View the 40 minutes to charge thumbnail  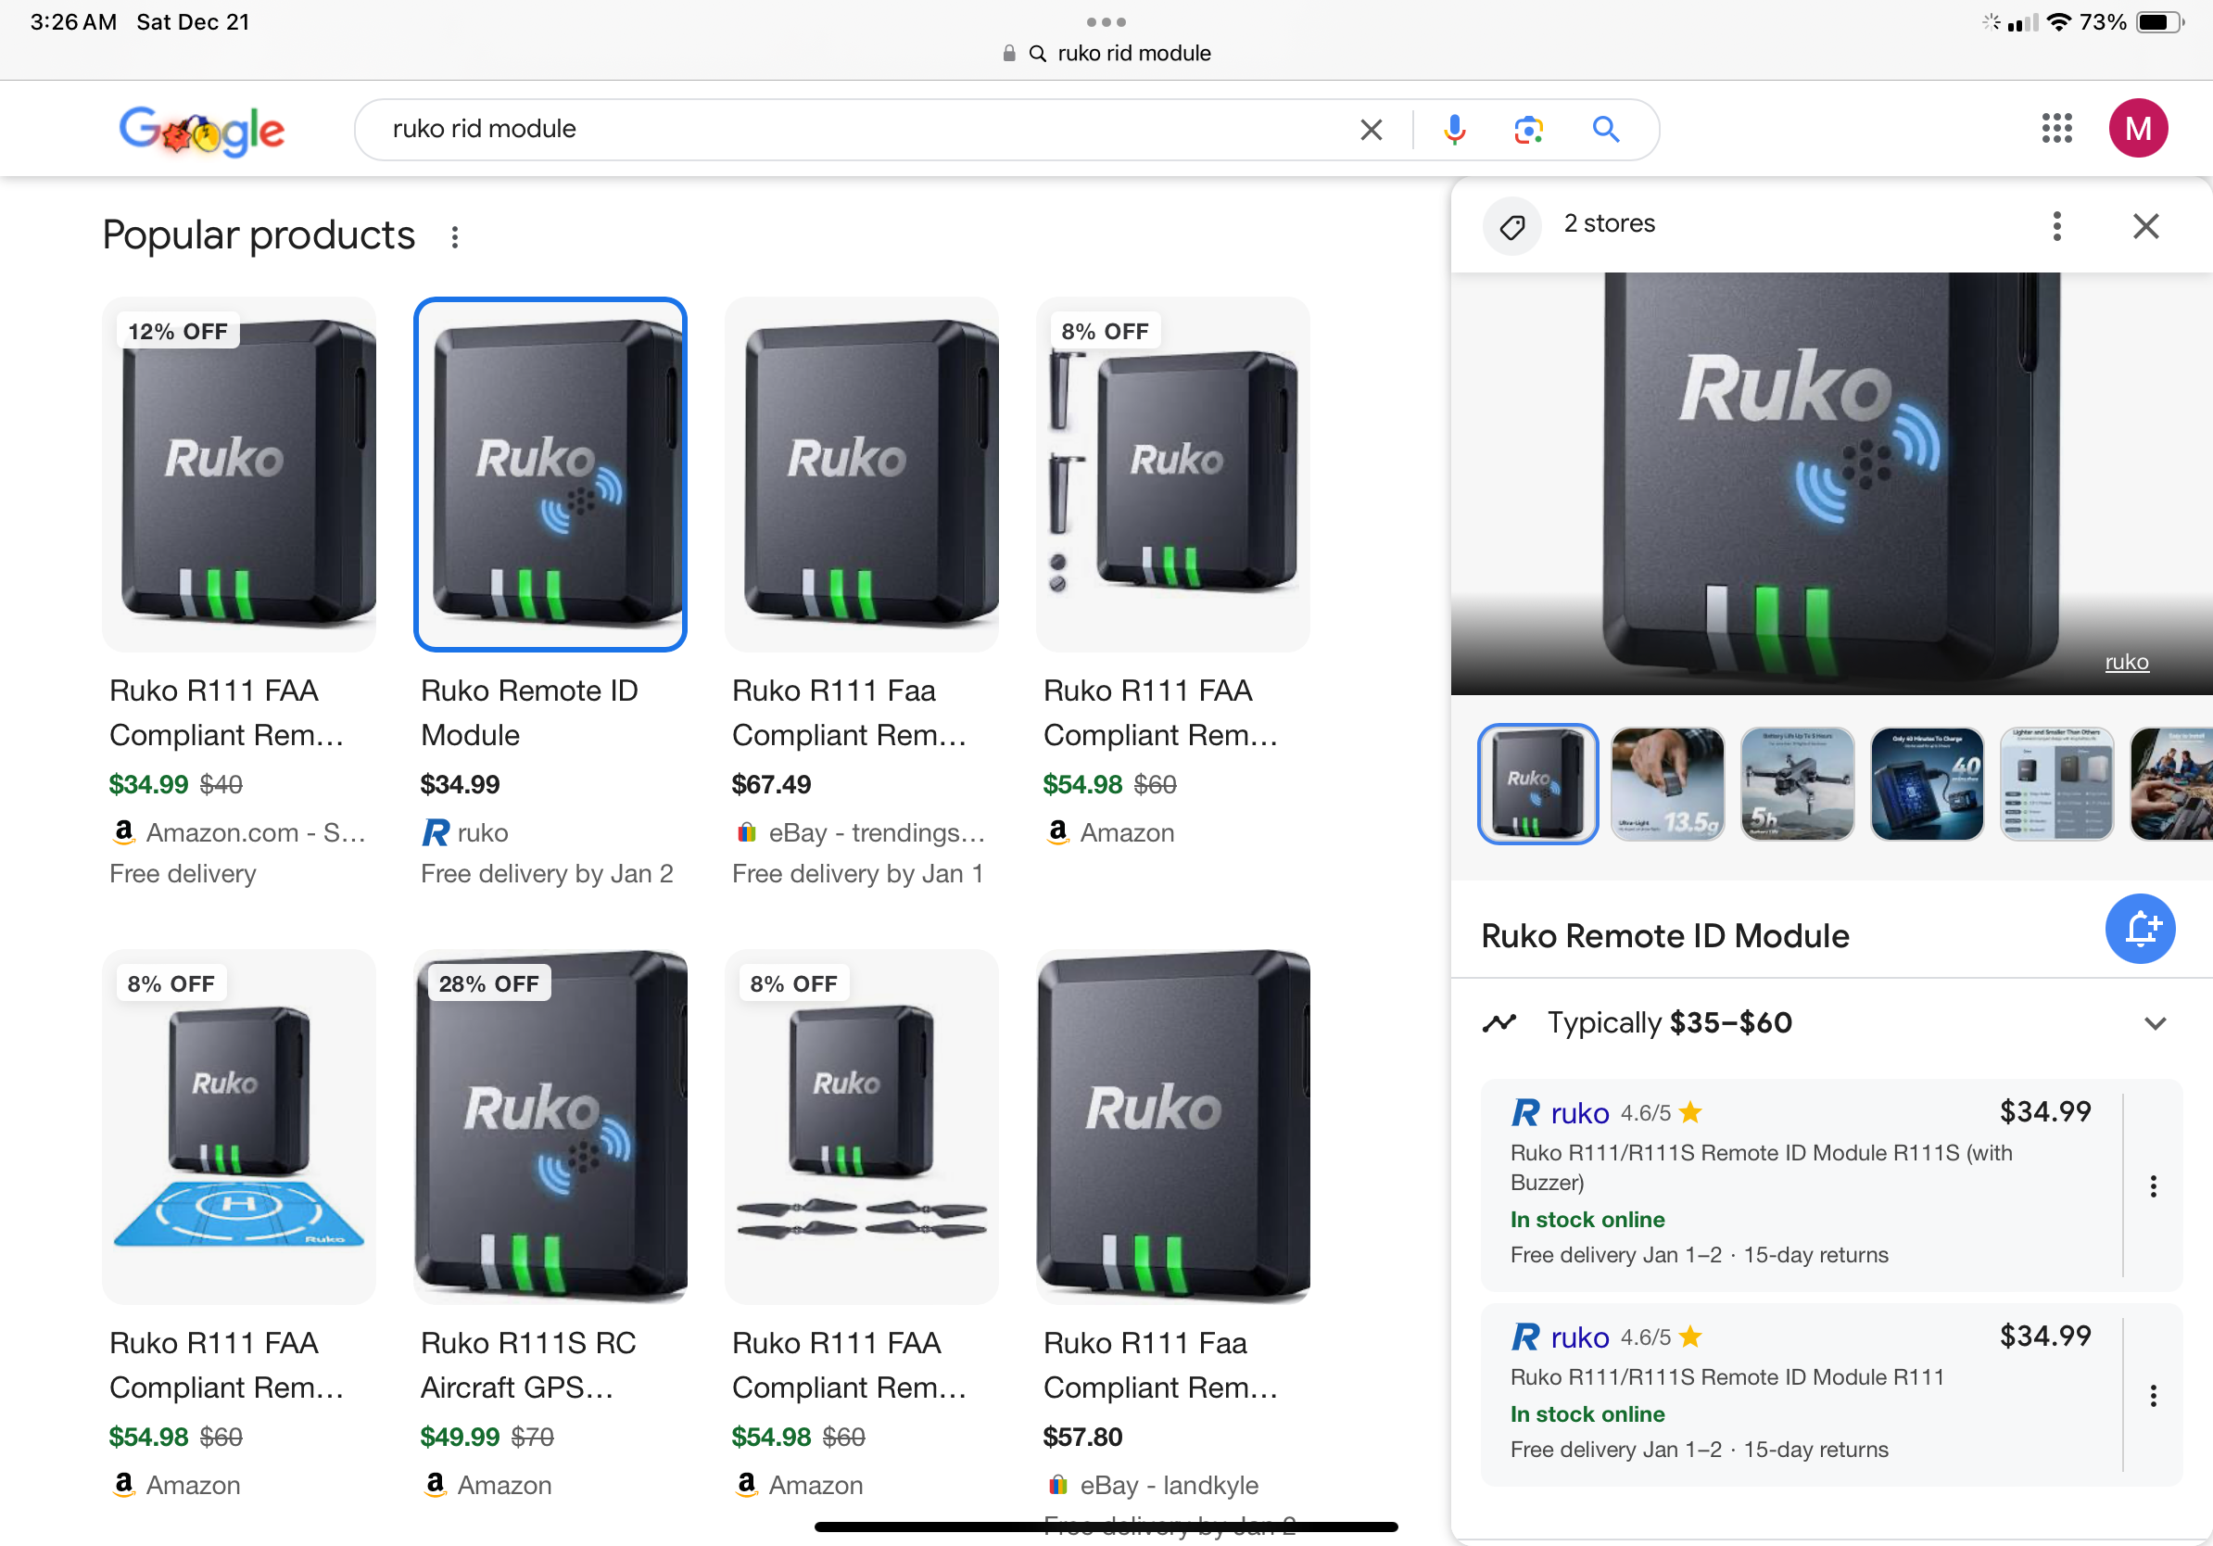point(1927,783)
